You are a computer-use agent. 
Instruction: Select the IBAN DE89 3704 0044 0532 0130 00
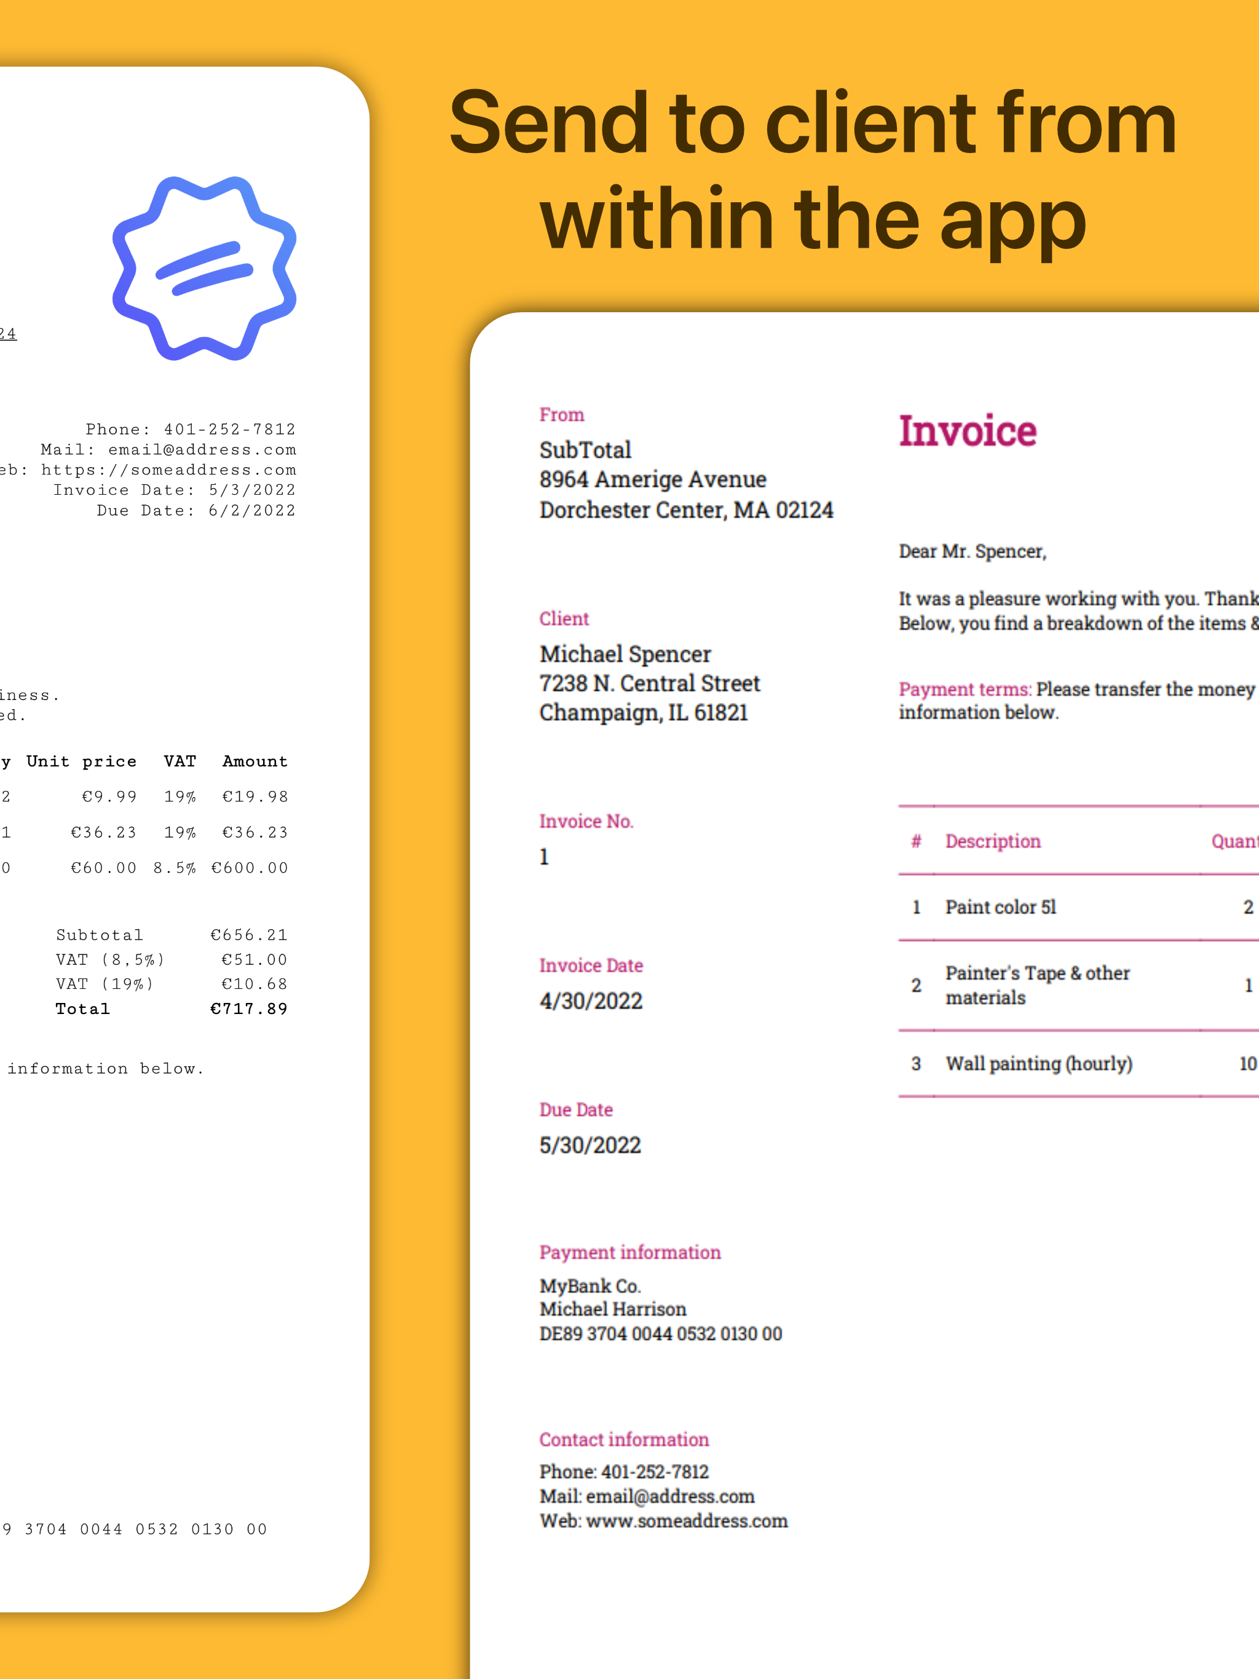point(661,1334)
